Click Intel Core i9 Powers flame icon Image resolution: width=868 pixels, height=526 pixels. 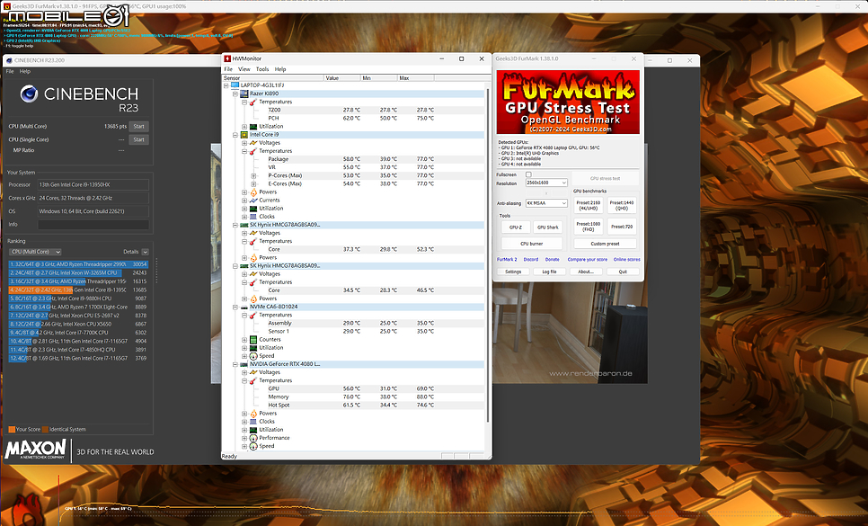point(253,192)
